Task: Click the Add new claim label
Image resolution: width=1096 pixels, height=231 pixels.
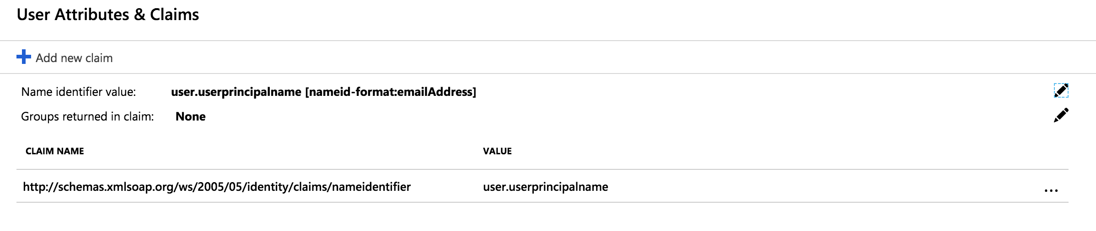Action: click(74, 58)
